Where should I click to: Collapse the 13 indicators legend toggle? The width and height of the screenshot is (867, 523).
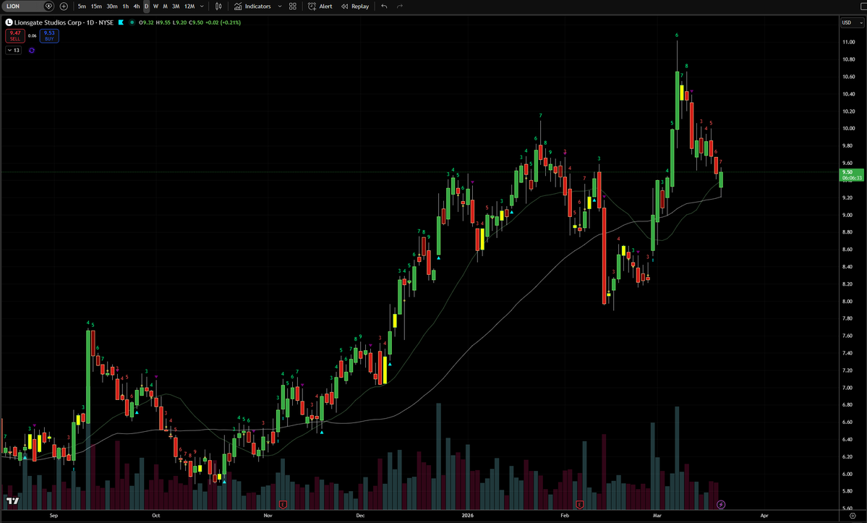pos(13,51)
